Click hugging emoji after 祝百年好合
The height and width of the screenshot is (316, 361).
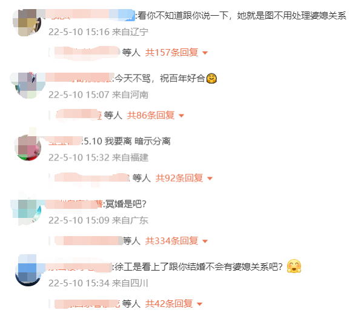[x=211, y=78]
